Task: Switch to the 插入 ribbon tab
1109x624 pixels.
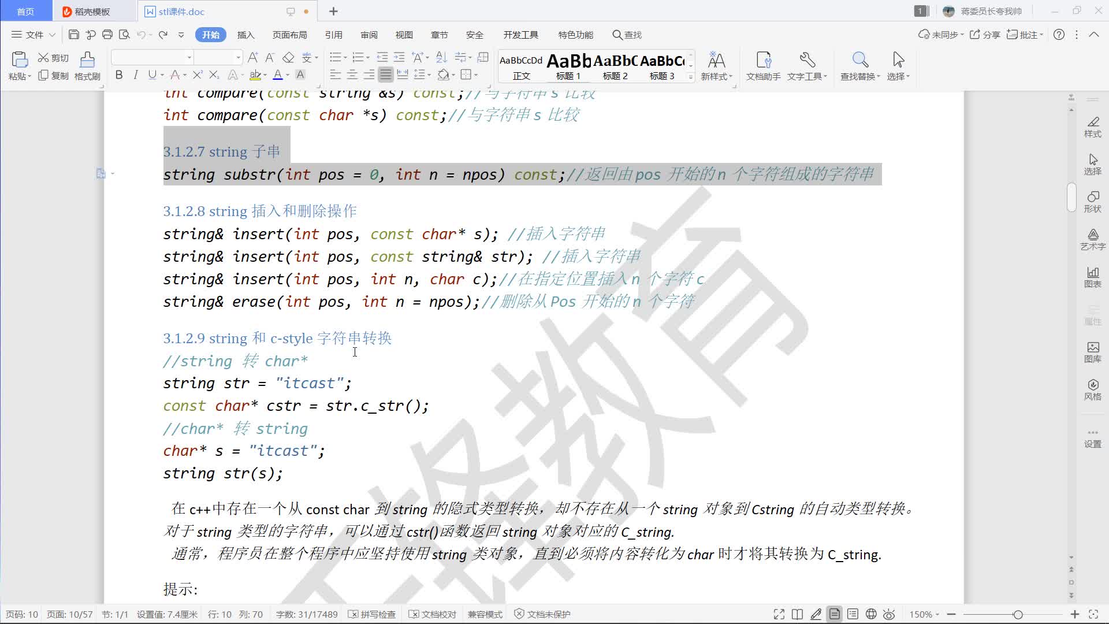Action: tap(245, 35)
